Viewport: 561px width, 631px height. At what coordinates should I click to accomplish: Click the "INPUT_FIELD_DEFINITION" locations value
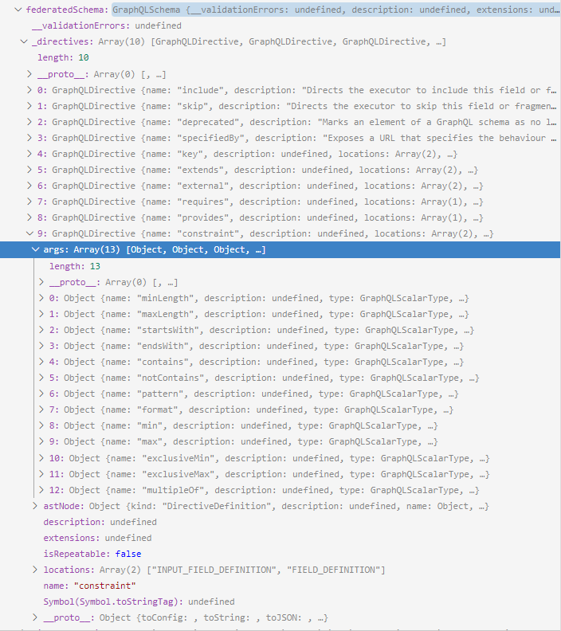214,570
